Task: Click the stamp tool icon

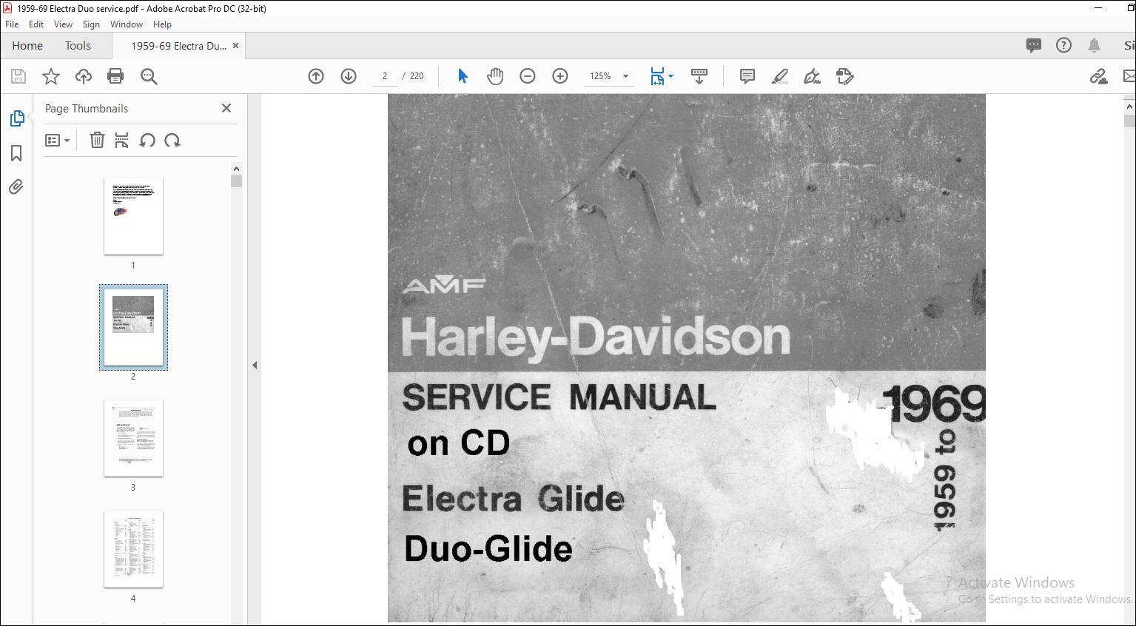Action: tap(844, 76)
